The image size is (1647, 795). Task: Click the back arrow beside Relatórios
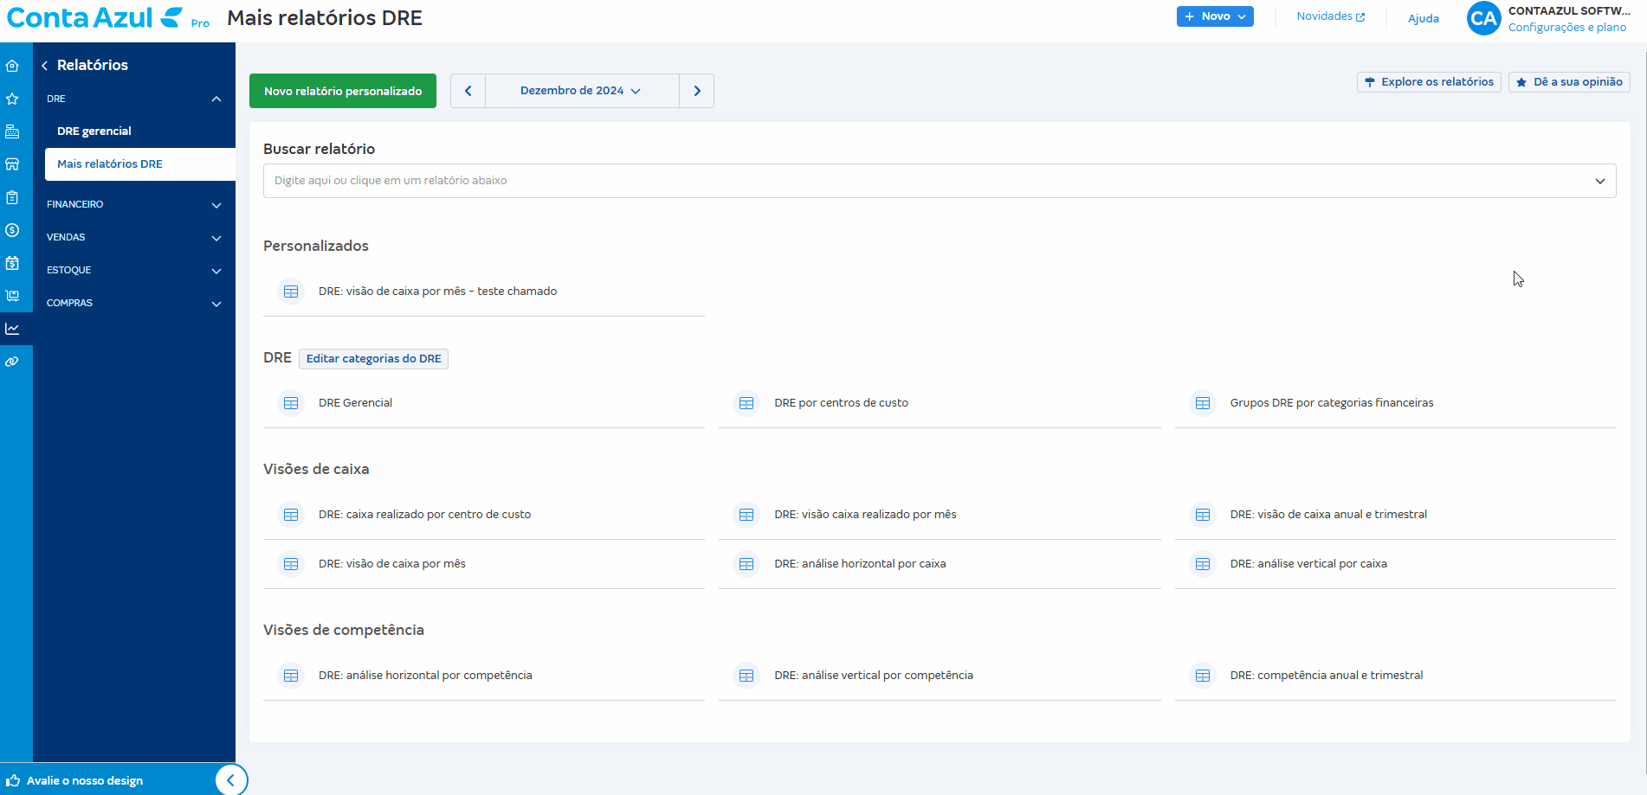(44, 66)
